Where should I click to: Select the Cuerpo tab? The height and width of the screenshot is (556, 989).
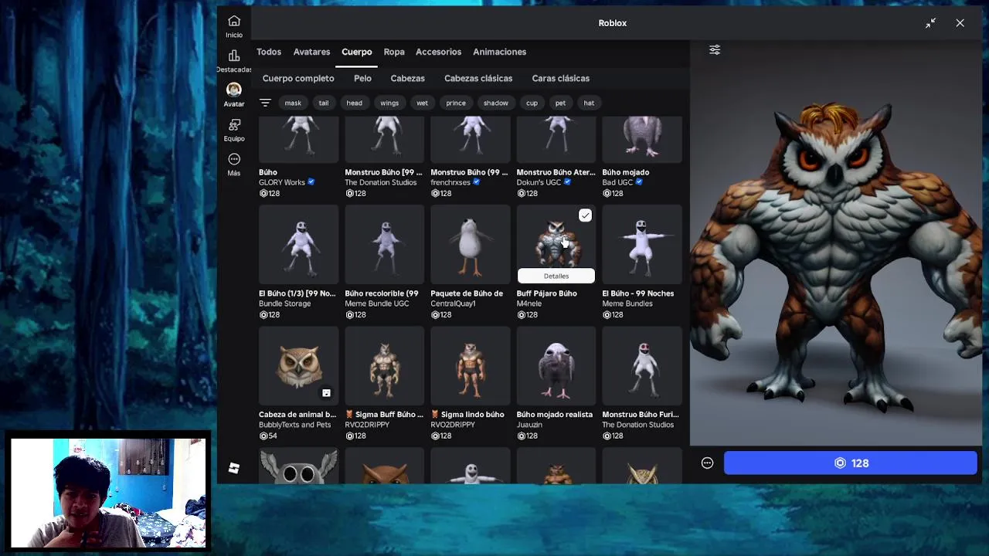click(x=357, y=52)
